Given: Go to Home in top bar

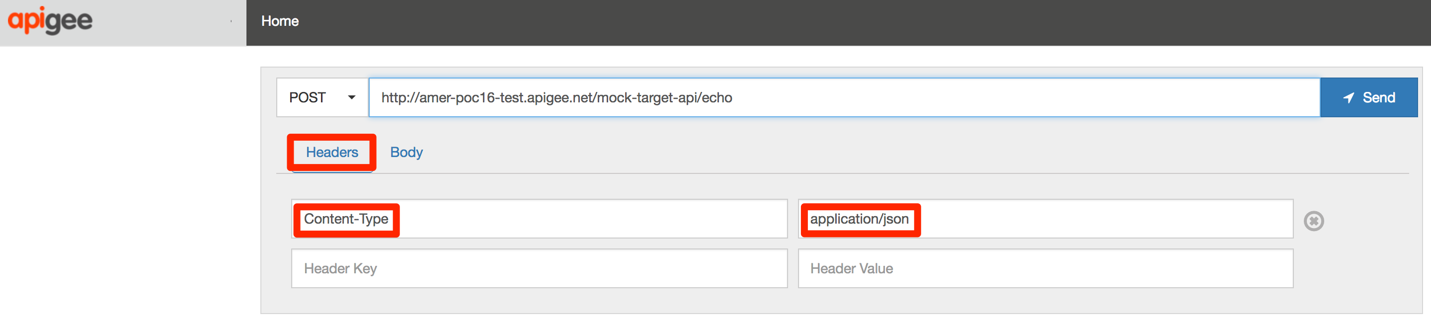Looking at the screenshot, I should 280,21.
